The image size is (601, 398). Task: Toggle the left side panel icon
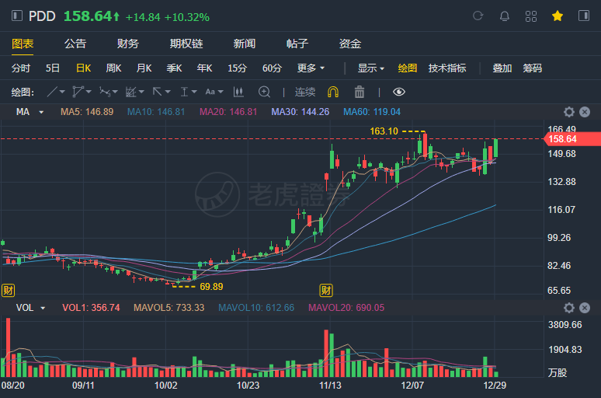point(17,16)
